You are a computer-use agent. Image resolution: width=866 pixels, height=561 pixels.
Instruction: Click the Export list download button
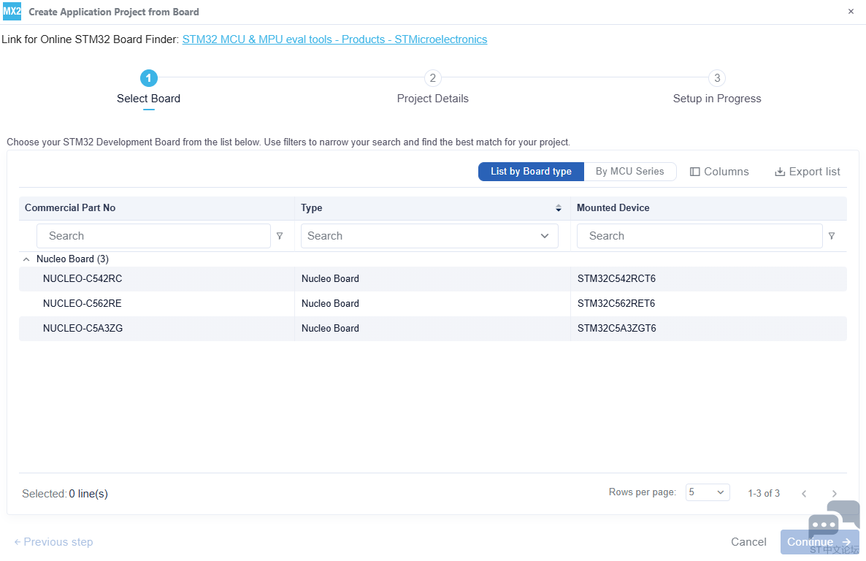pos(807,172)
